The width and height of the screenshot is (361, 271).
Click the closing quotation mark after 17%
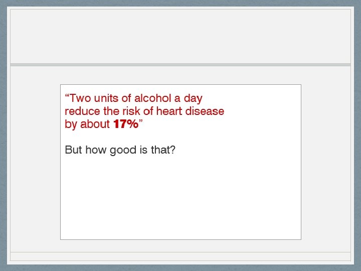pos(140,122)
